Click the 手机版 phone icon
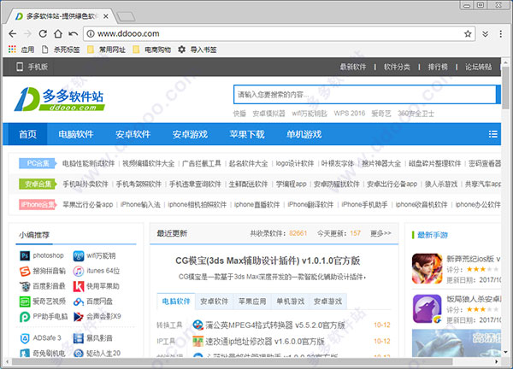This screenshot has width=513, height=369. (20, 67)
